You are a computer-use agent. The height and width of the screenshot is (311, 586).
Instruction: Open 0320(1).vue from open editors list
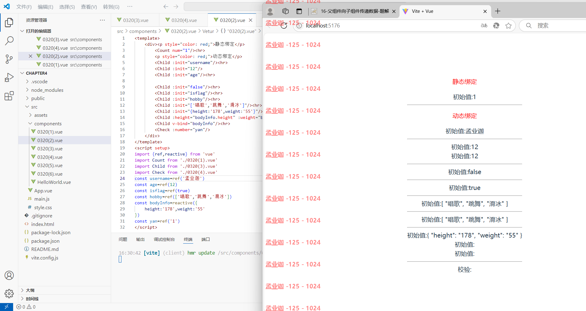64,65
